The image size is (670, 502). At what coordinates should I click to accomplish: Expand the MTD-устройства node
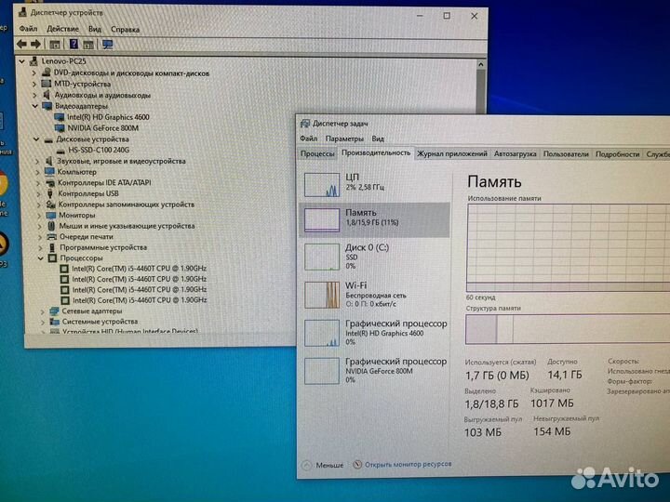pos(34,84)
